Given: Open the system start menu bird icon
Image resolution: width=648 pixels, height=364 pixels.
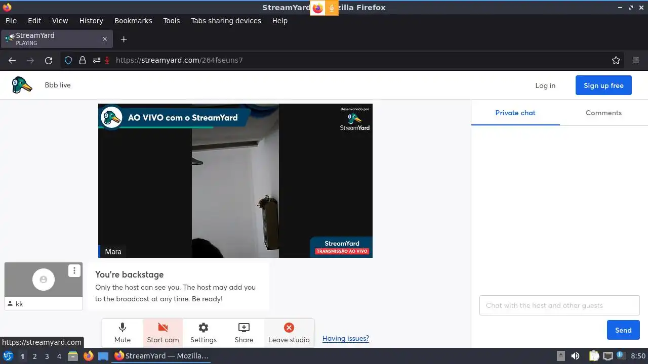Looking at the screenshot, I should pyautogui.click(x=8, y=356).
